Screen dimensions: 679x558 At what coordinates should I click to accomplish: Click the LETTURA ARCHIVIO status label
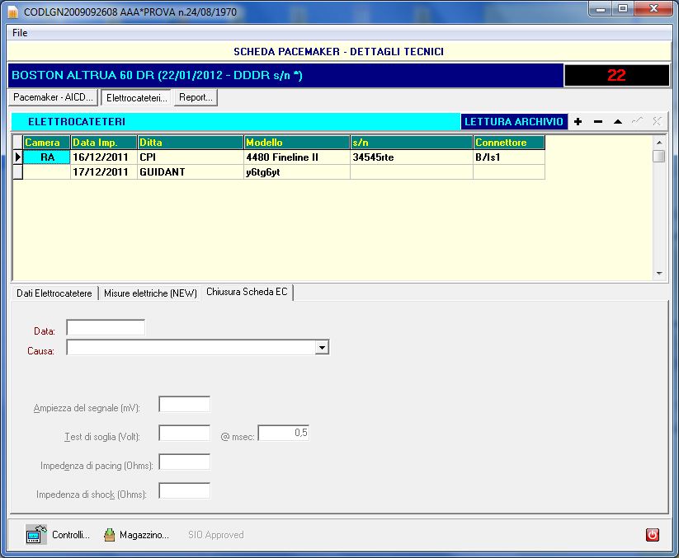click(513, 121)
